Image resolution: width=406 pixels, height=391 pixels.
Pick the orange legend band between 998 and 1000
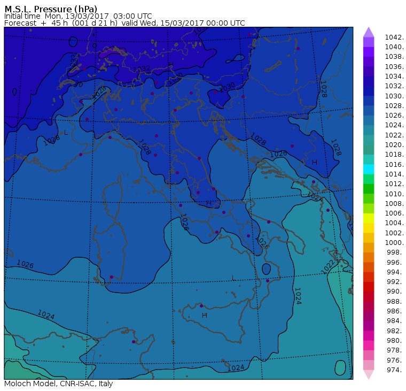[x=369, y=248]
